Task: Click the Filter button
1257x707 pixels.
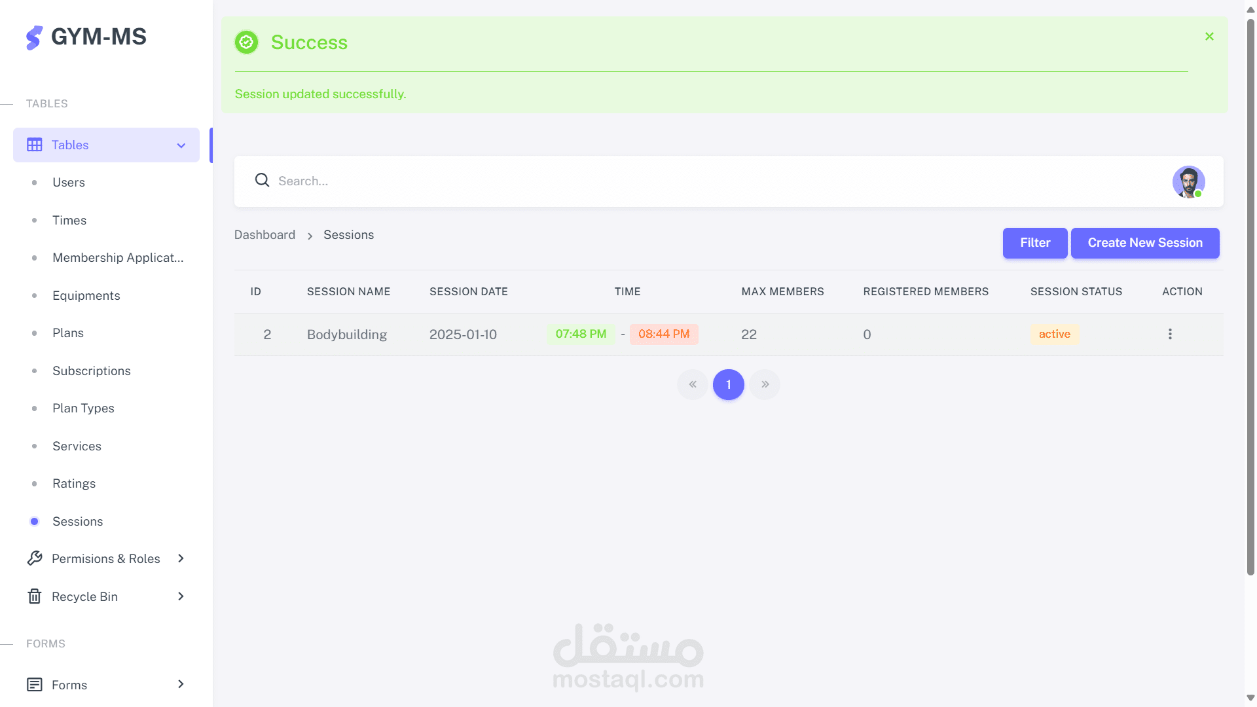Action: [1034, 243]
